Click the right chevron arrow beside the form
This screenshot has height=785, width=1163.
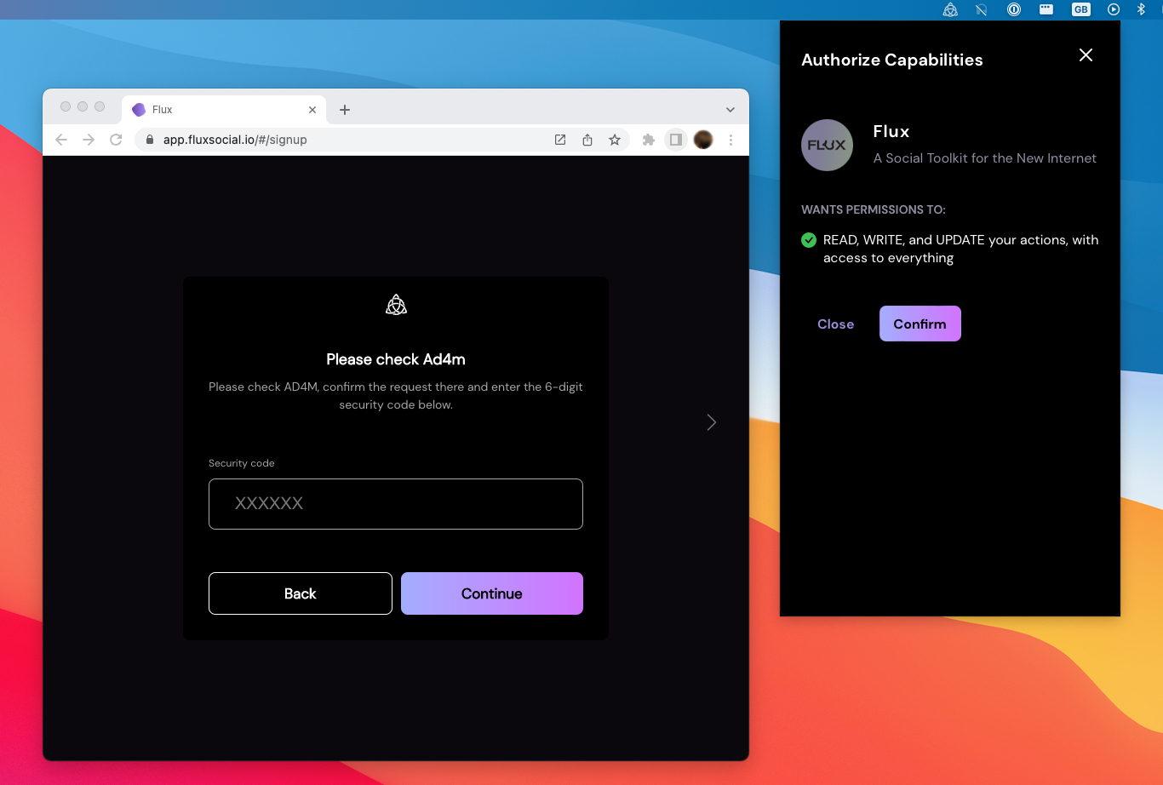(x=712, y=422)
